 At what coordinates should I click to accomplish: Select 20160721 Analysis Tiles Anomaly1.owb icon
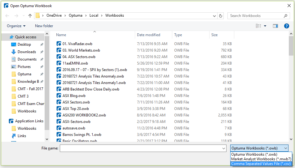click(59, 83)
